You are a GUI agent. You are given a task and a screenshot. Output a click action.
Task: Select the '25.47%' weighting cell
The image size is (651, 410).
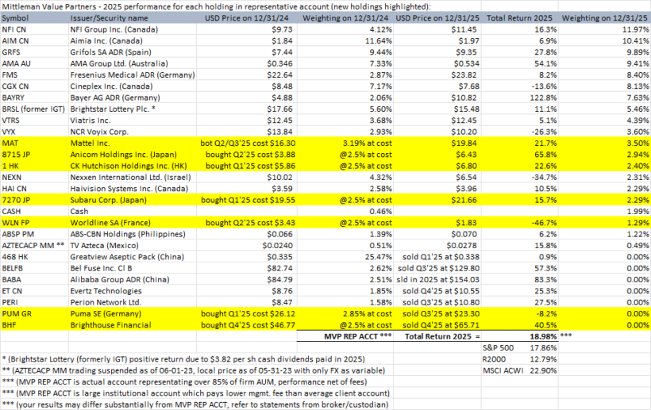(x=345, y=257)
